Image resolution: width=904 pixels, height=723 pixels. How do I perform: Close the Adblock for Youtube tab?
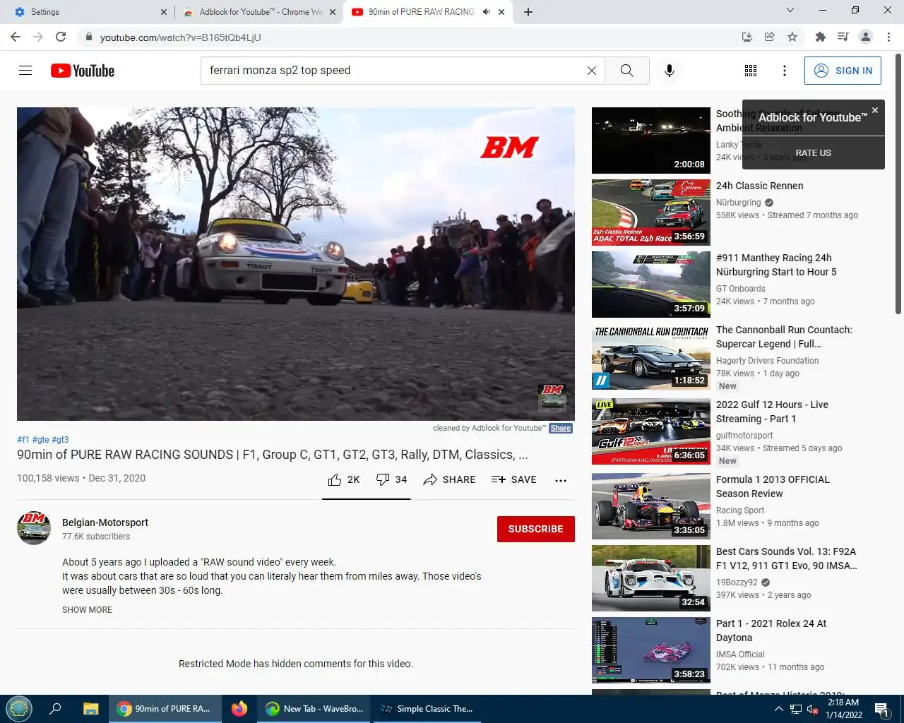333,12
